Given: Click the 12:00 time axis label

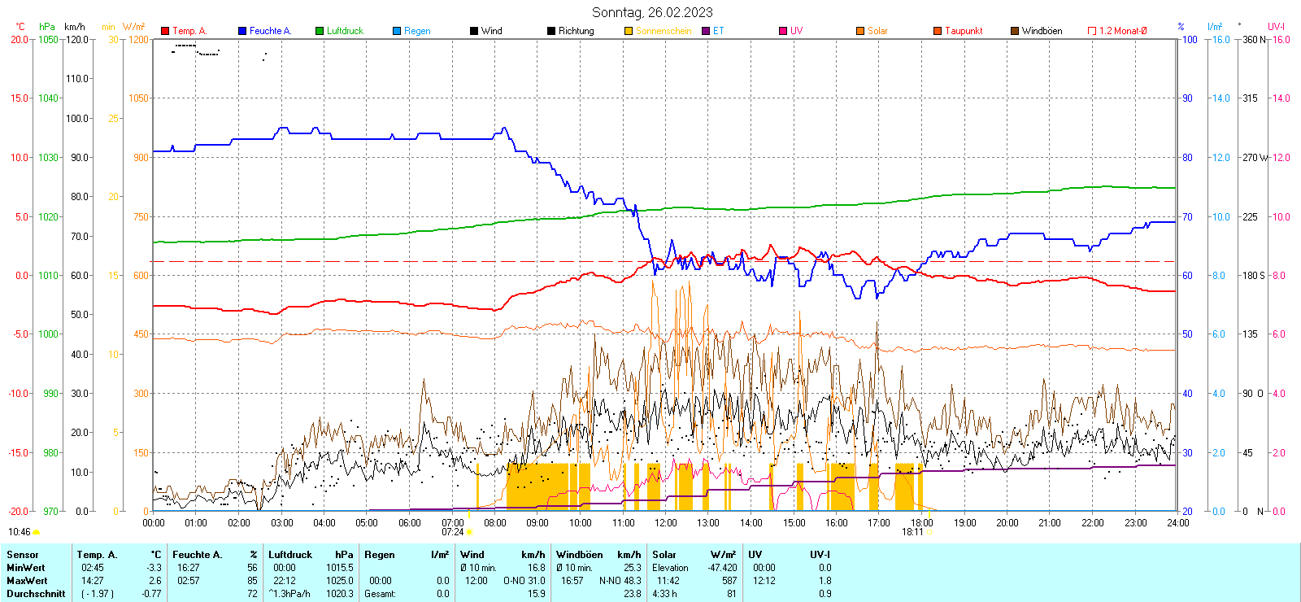Looking at the screenshot, I should (x=665, y=522).
